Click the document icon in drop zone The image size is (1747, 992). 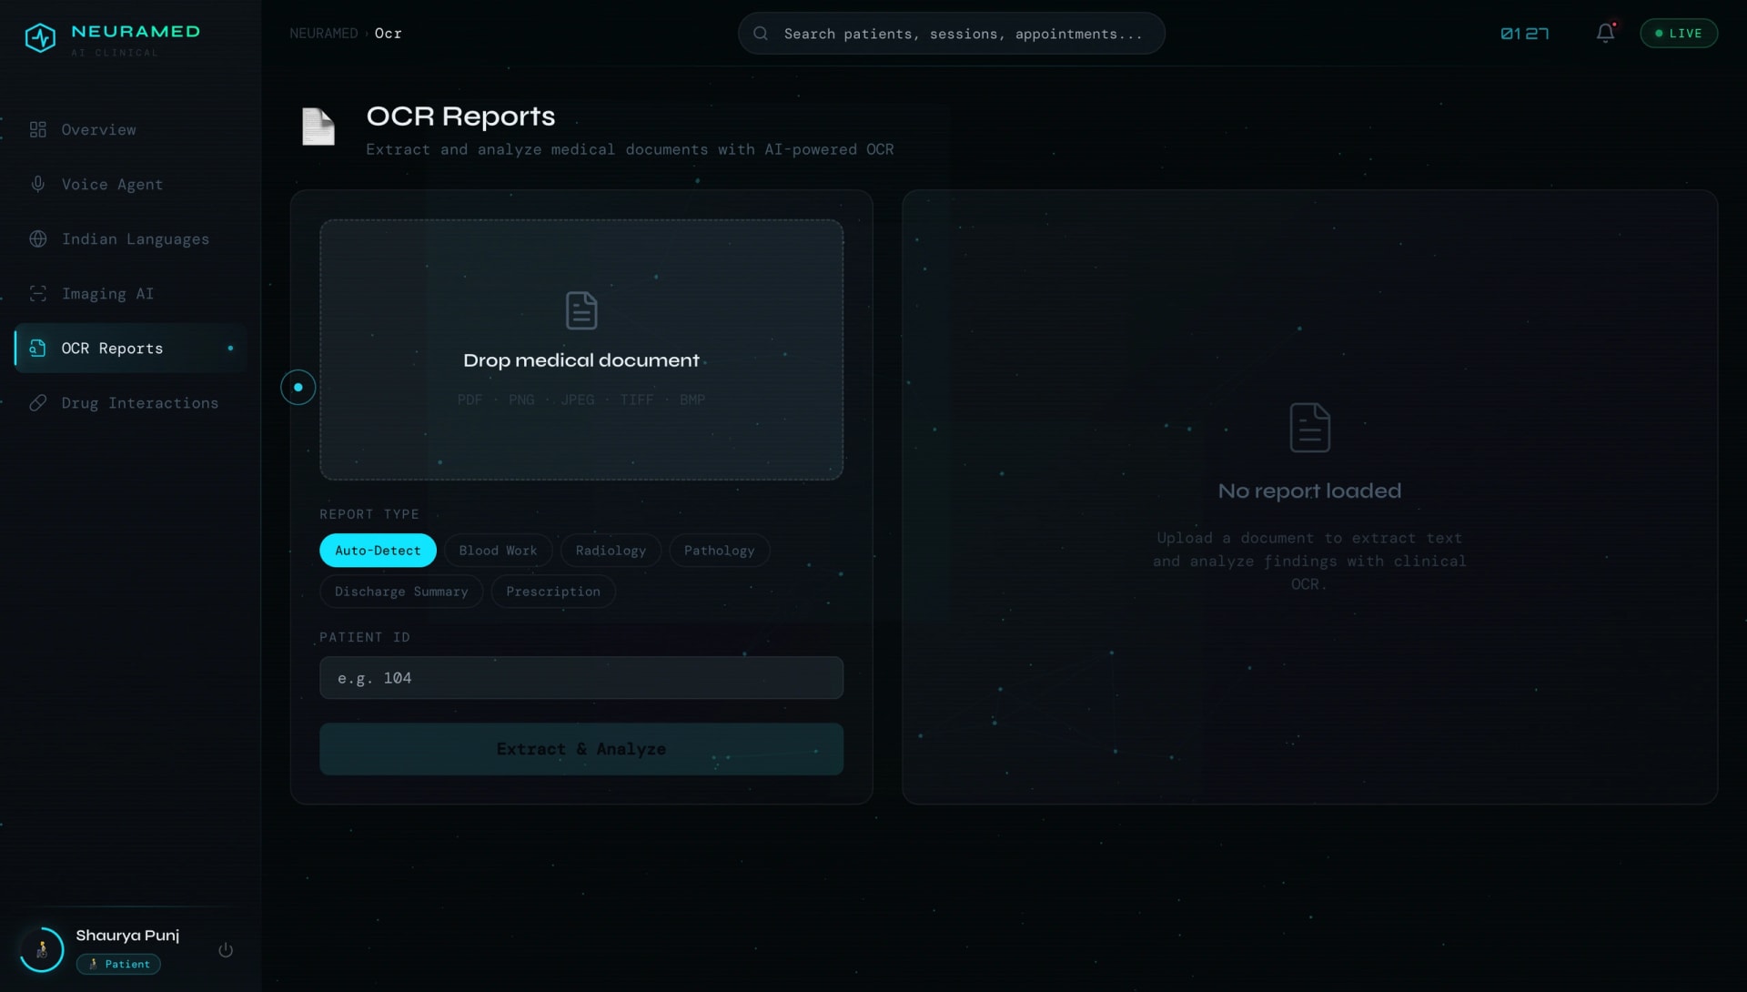tap(581, 310)
